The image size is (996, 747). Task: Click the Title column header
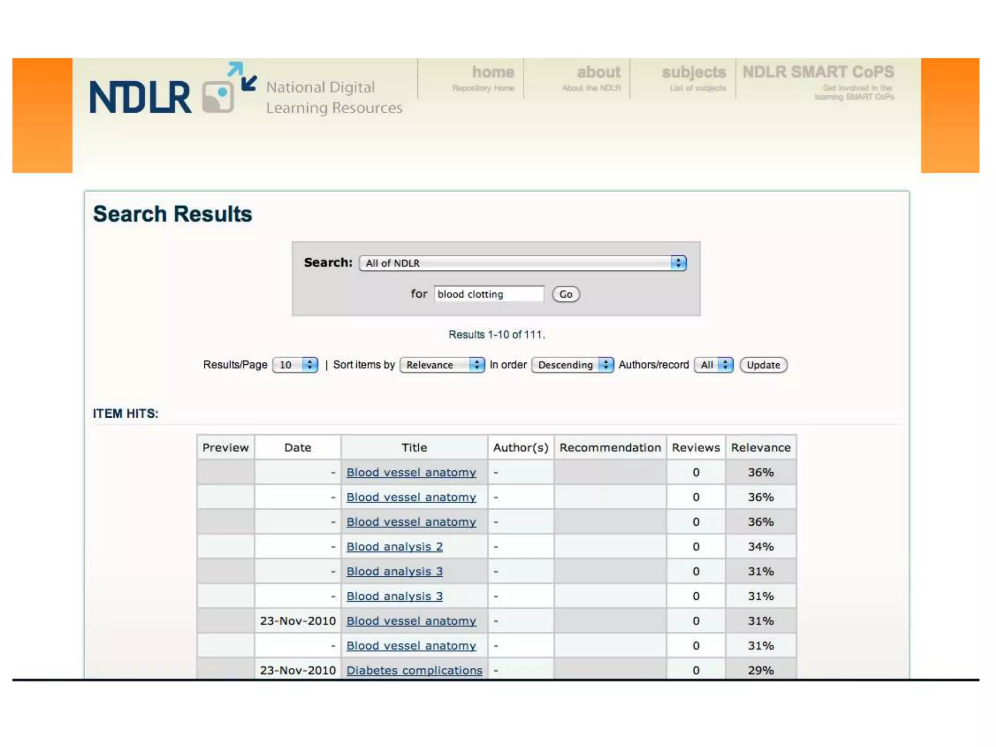point(414,447)
